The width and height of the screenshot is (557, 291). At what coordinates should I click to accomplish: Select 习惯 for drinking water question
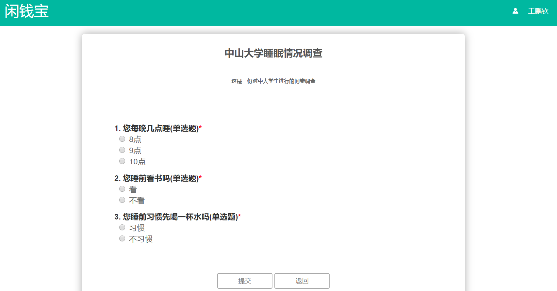122,228
